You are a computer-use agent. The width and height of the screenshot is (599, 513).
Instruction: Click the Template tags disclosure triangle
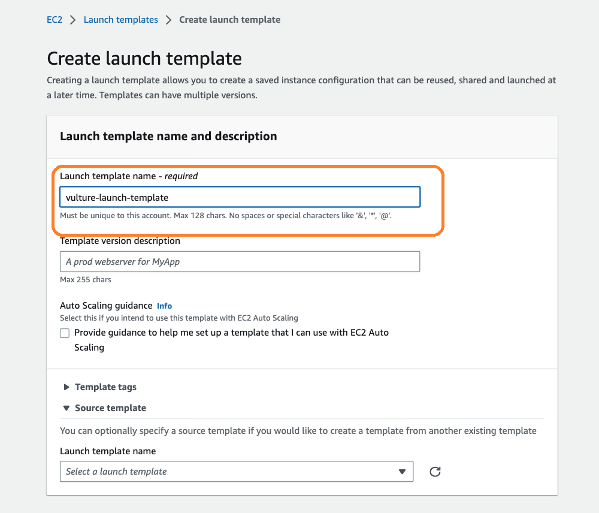coord(66,387)
